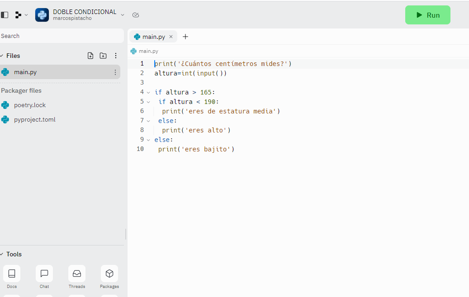Click the cloud sync status icon
This screenshot has width=469, height=297.
point(136,15)
